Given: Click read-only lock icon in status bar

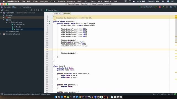Looking at the screenshot, I should point(169,94).
